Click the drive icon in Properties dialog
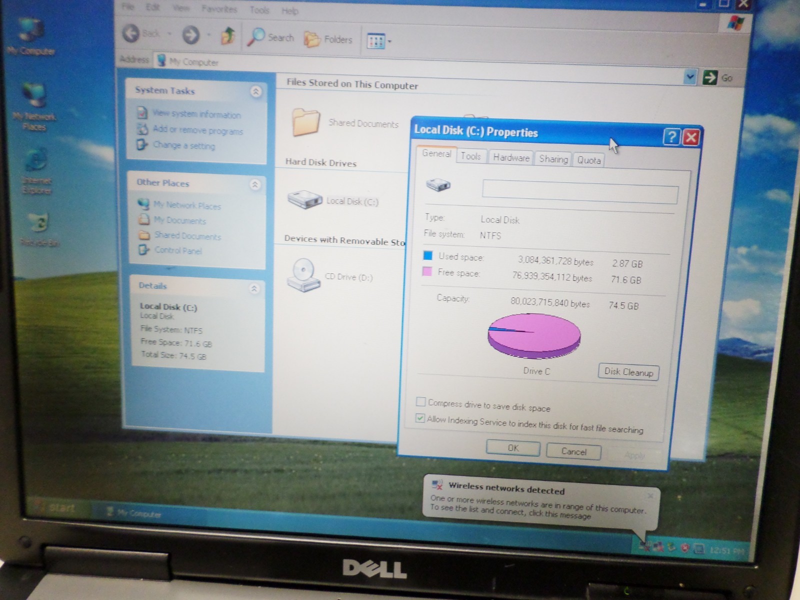This screenshot has height=600, width=800. 438,185
